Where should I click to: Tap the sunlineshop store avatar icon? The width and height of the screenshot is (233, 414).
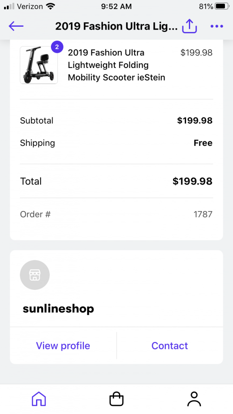tap(35, 275)
